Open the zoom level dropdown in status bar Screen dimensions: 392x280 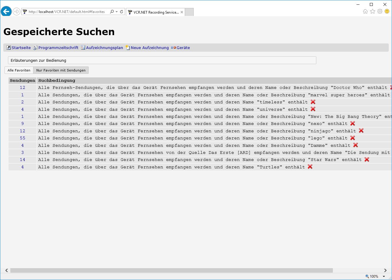point(384,276)
